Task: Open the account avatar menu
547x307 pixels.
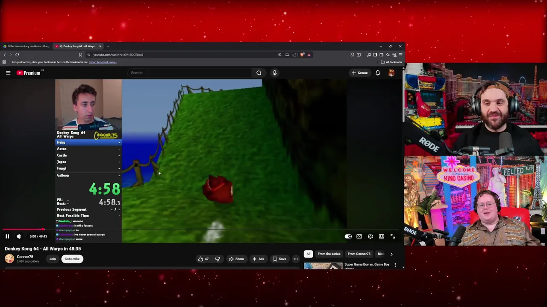Action: click(391, 73)
